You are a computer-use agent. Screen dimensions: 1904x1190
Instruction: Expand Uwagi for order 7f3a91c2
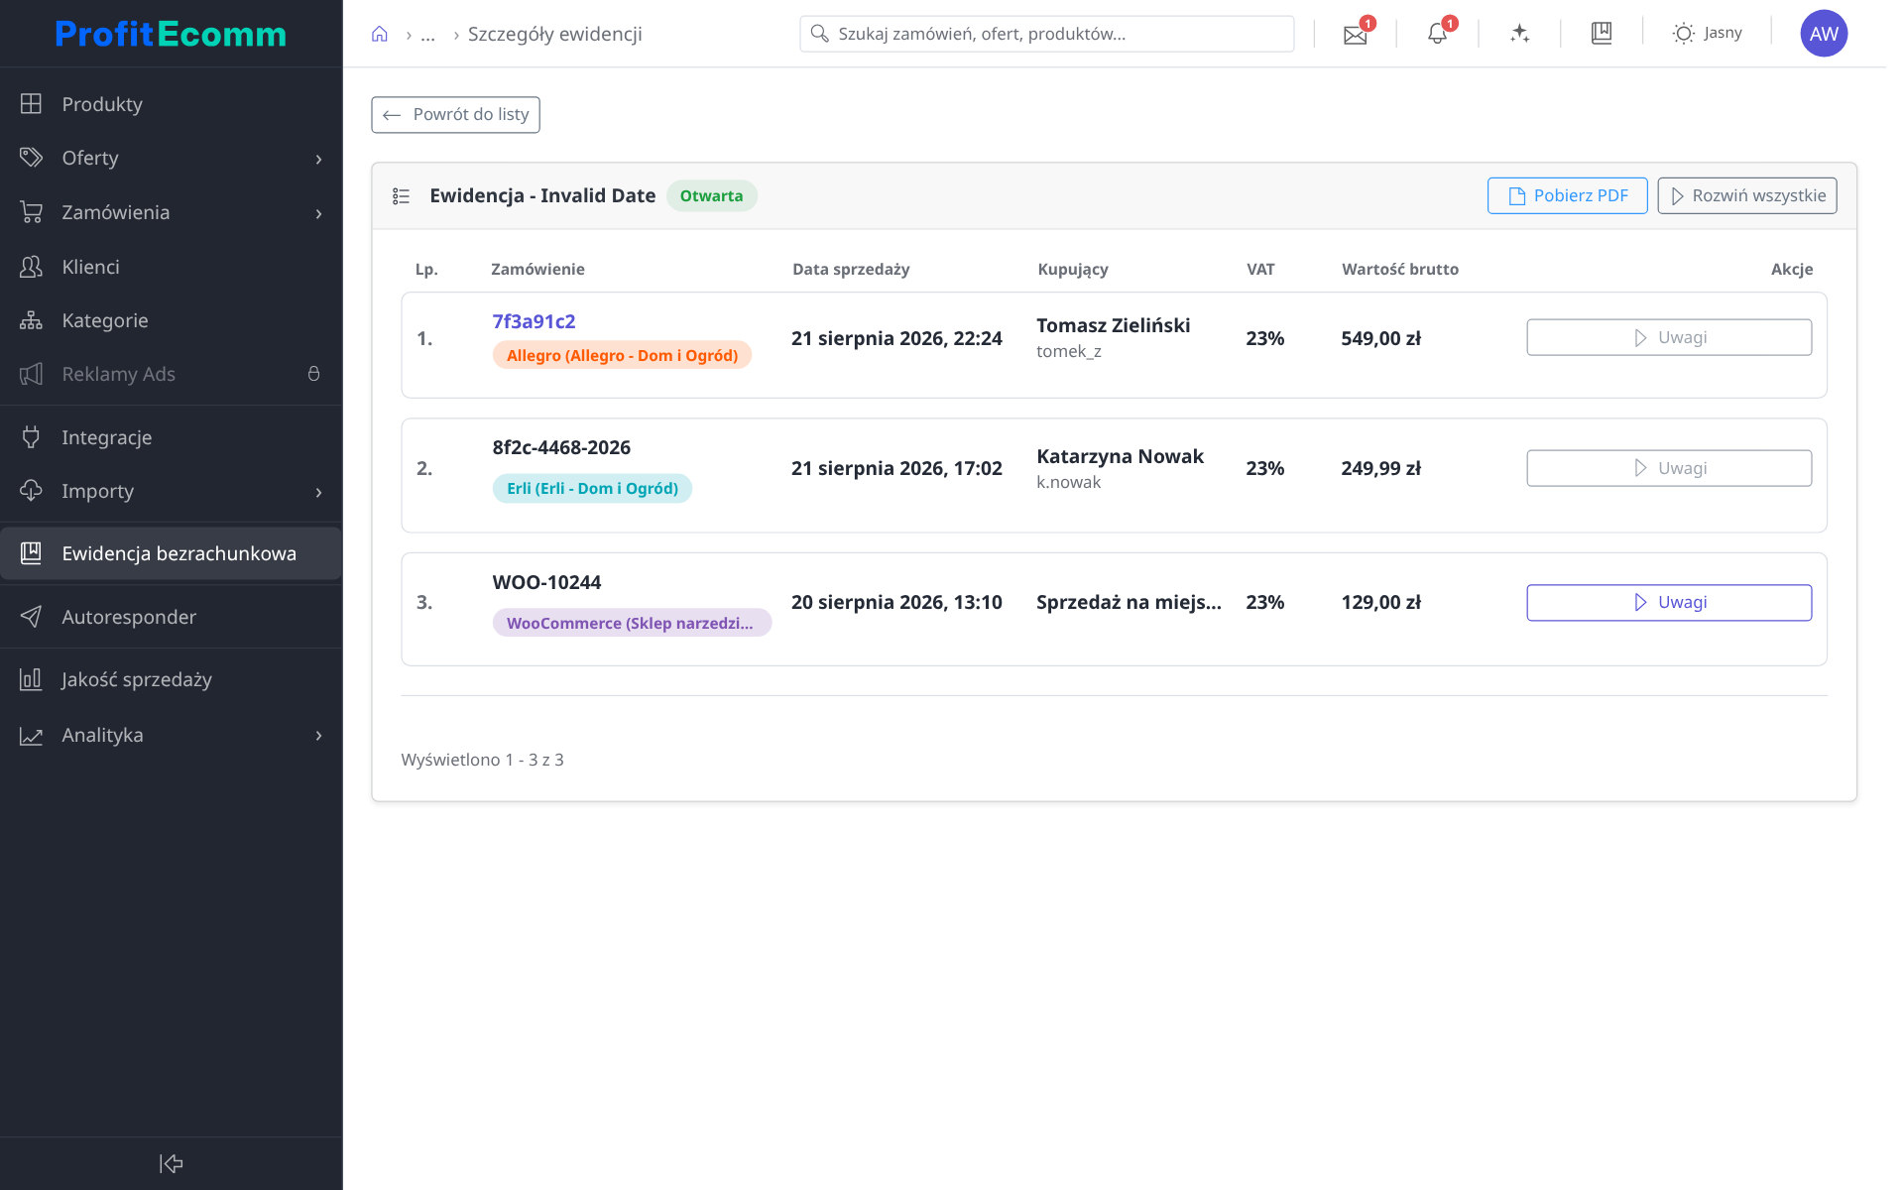(x=1669, y=337)
